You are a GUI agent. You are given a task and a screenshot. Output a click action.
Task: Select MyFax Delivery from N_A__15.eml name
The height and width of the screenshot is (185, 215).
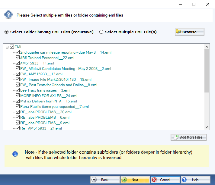[49, 101]
